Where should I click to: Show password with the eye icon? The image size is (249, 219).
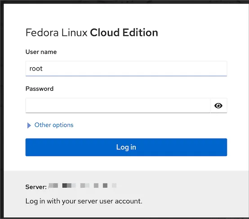(x=218, y=105)
